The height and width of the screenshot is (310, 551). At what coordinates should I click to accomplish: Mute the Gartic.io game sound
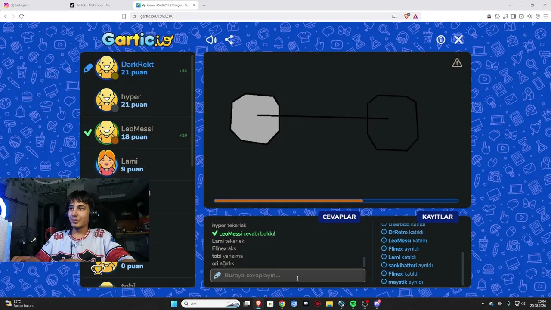(211, 40)
